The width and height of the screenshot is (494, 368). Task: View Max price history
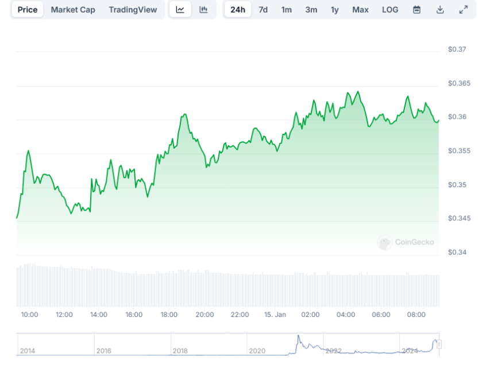pyautogui.click(x=360, y=10)
